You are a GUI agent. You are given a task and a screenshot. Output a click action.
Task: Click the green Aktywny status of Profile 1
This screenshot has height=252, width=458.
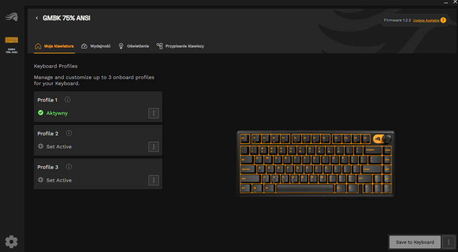pyautogui.click(x=53, y=113)
